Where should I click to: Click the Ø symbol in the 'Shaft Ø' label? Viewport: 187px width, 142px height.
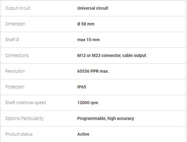tap(18, 40)
